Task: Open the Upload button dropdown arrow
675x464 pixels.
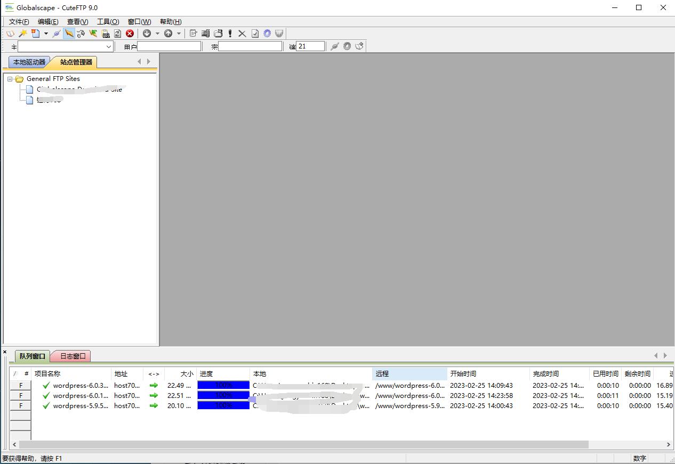Action: (x=179, y=34)
